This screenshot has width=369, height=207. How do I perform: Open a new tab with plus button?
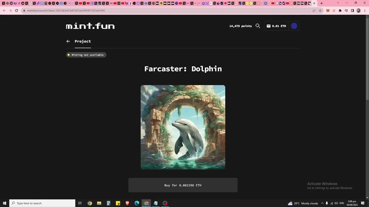pos(321,3)
